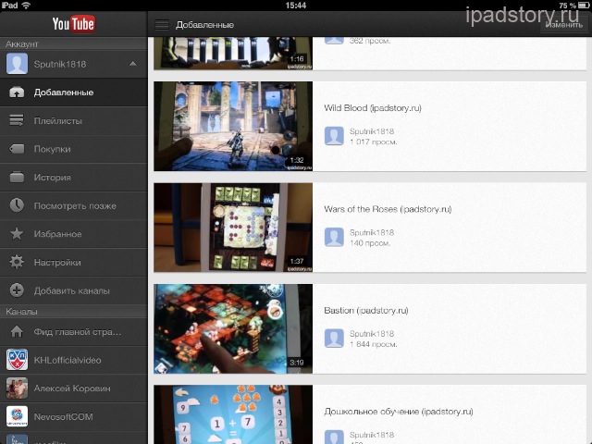Viewport: 592px width, 444px height.
Task: Select Избранное menu item
Action: click(74, 234)
